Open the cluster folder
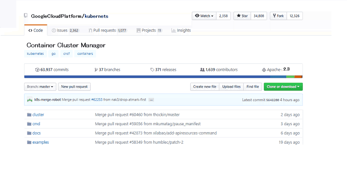Image resolution: width=347 pixels, height=169 pixels. (38, 115)
